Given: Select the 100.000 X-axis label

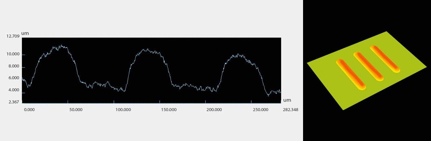Looking at the screenshot, I should point(123,109).
